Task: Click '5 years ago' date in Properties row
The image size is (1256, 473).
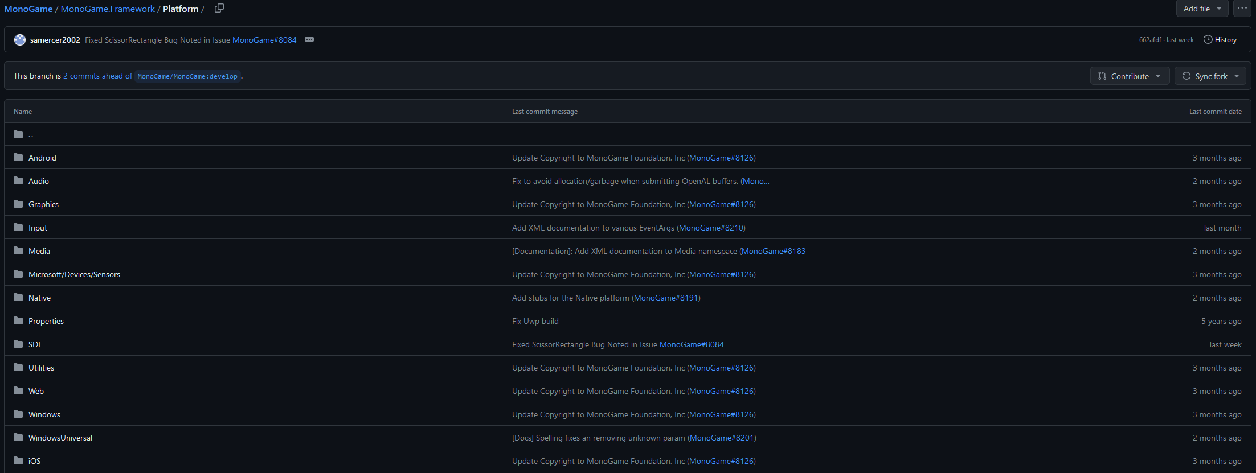Action: (1221, 321)
